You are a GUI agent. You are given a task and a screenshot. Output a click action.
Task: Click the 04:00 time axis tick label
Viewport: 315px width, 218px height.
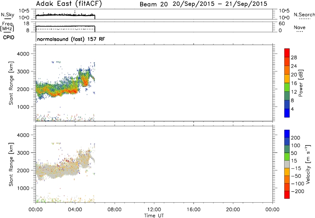(x=75, y=210)
